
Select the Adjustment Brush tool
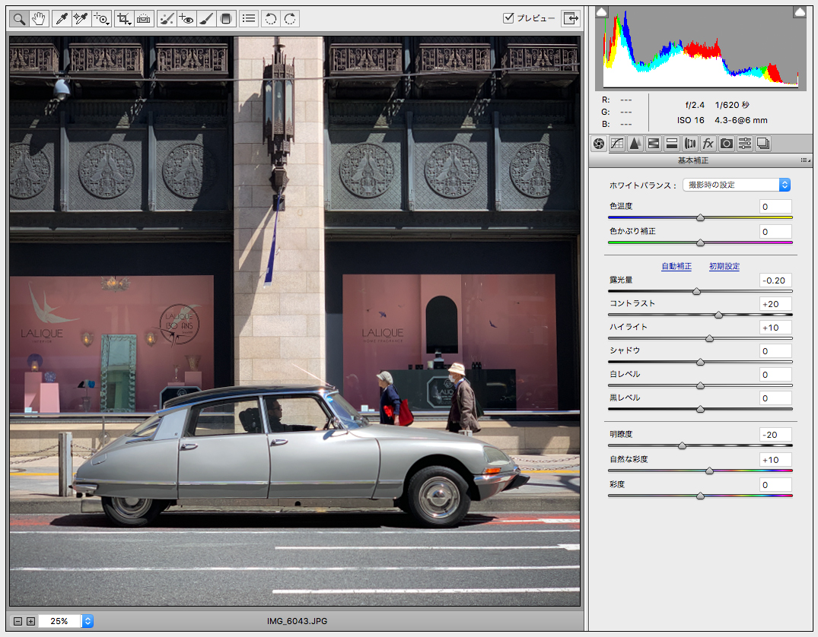click(x=205, y=19)
